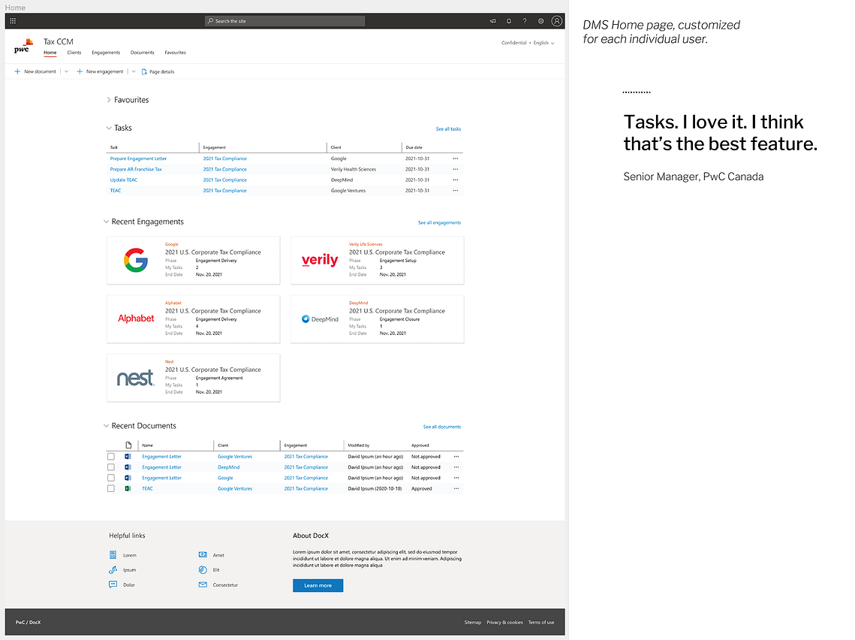Click the PwC logo
The image size is (855, 640).
pos(23,47)
